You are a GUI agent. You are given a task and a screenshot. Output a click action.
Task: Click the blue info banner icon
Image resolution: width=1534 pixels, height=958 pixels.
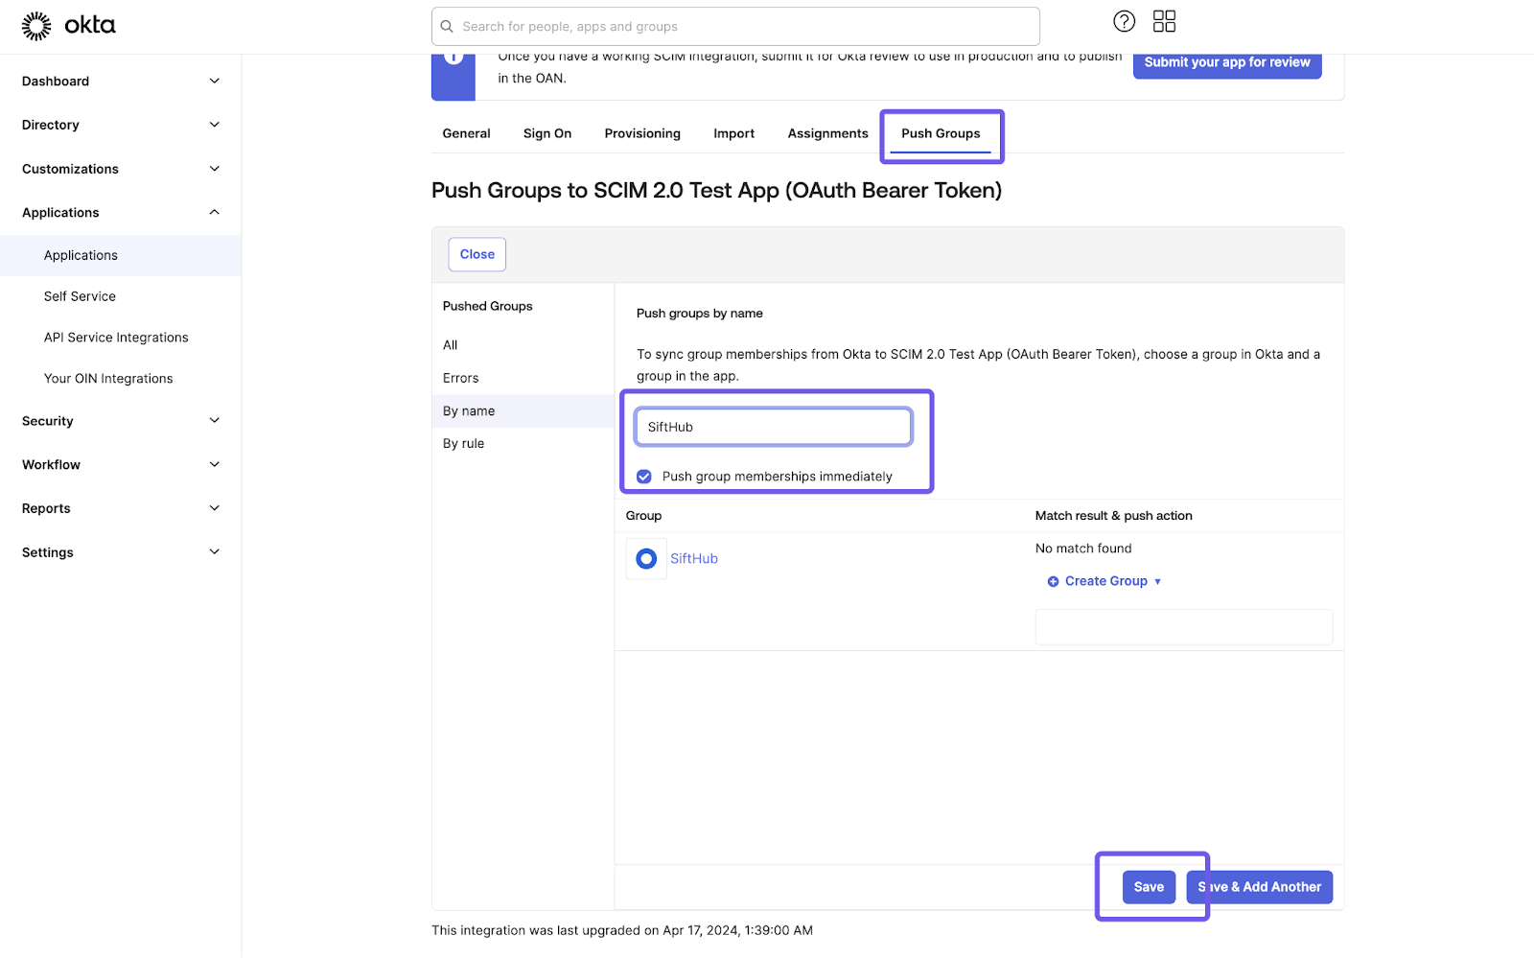tap(453, 59)
